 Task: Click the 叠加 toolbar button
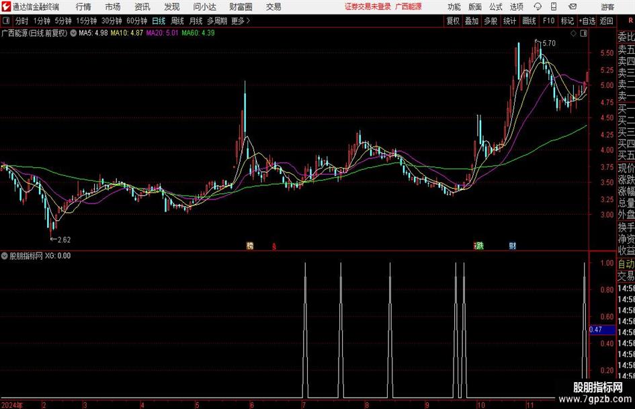pos(472,21)
